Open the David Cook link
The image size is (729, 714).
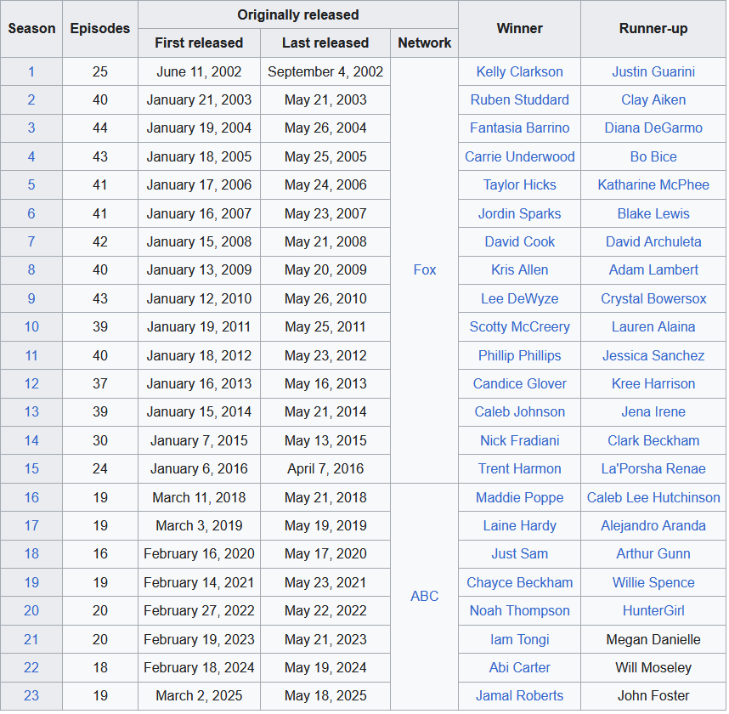click(519, 241)
